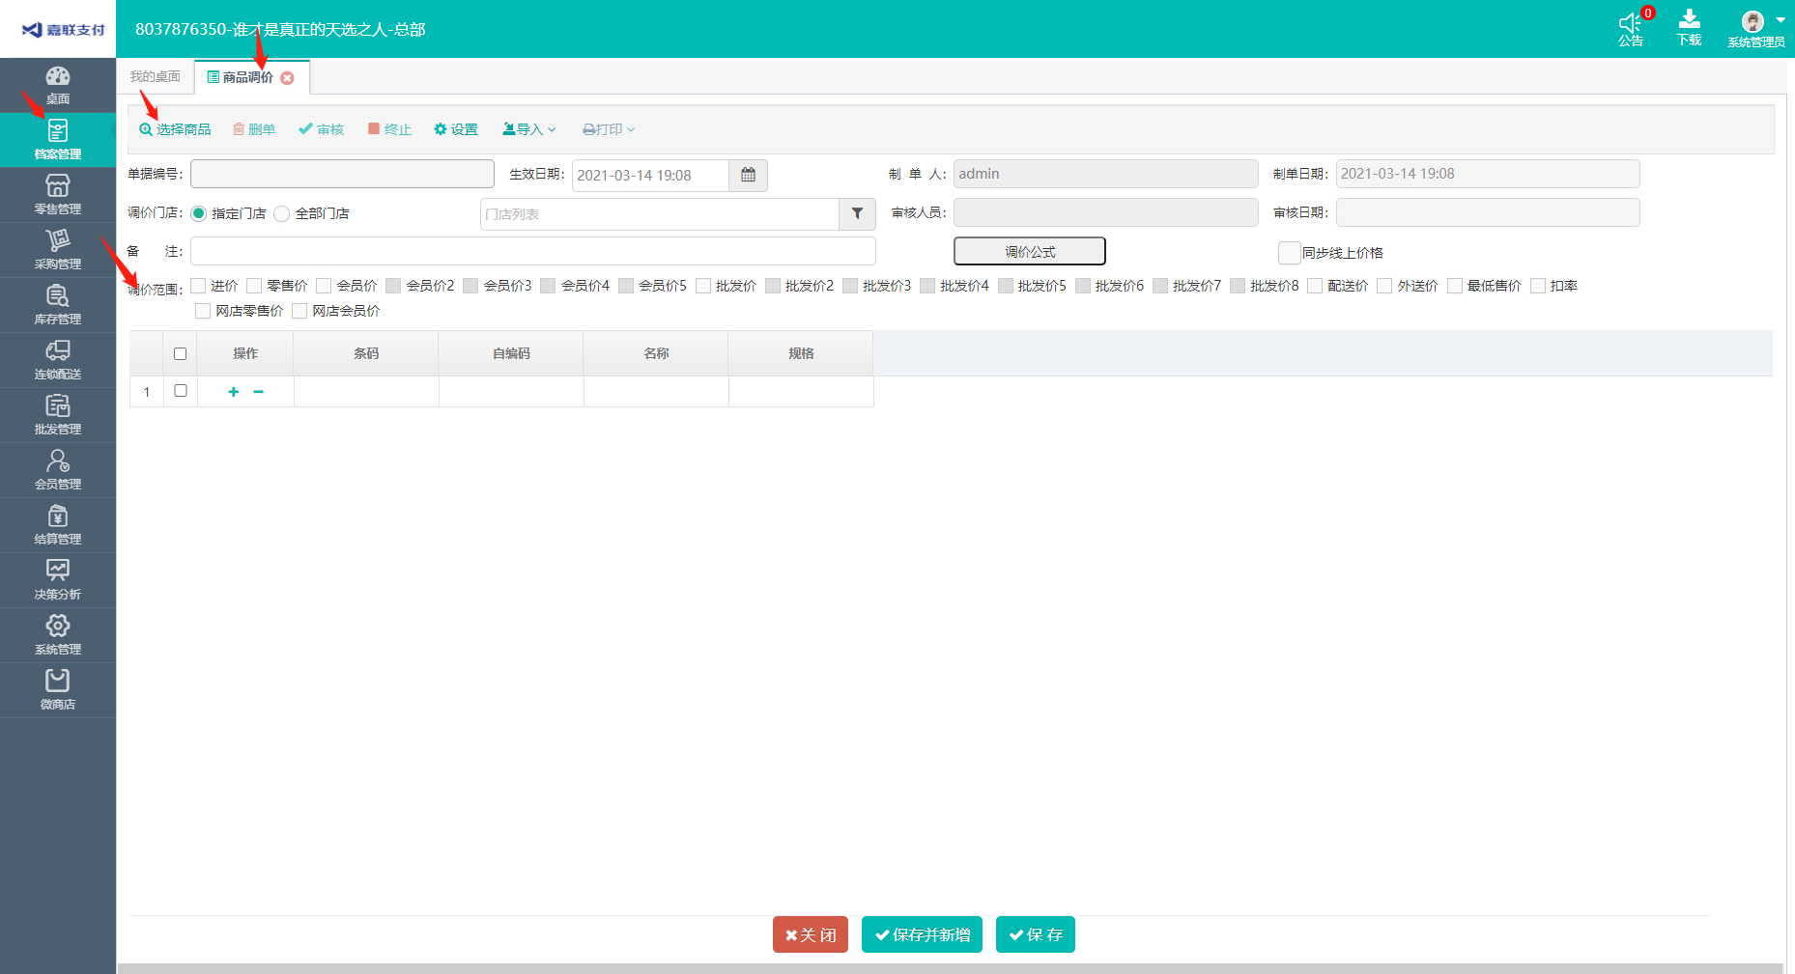Screen dimensions: 1795x974
Task: Click the 单据编号 input field
Action: (x=342, y=174)
